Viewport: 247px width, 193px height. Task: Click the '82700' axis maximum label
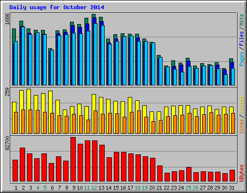pos(7,143)
